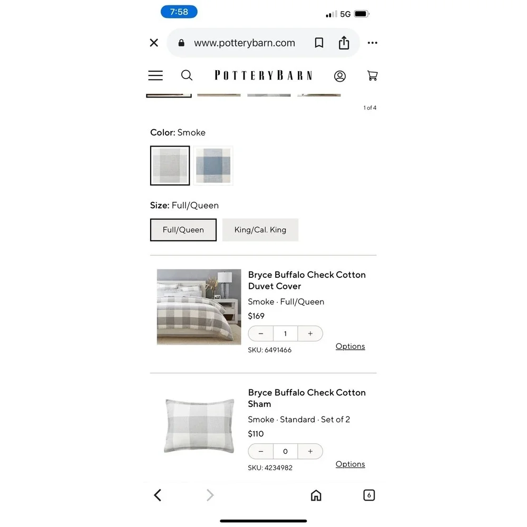This screenshot has height=527, width=527.
Task: Open Options link for Sham
Action: tap(350, 464)
